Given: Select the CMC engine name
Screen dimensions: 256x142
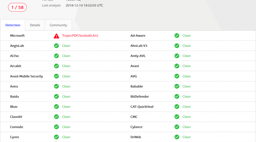Looking at the screenshot, I should coord(134,117).
